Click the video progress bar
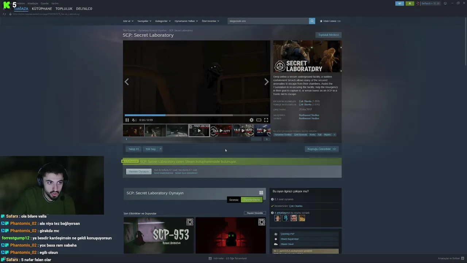467x263 pixels. tap(196, 115)
